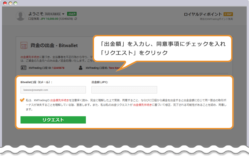Image resolution: width=249 pixels, height=156 pixels.
Task: Refresh the account balance with the reload icon
Action: (x=76, y=19)
